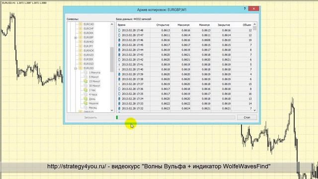
Task: Click the 1 Час database icon
Action: pos(85,90)
